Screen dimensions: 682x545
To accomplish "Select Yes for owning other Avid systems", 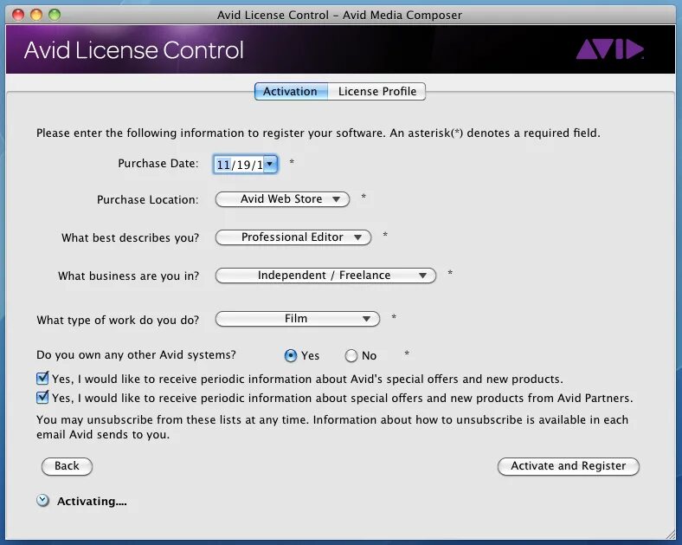I will pos(291,355).
